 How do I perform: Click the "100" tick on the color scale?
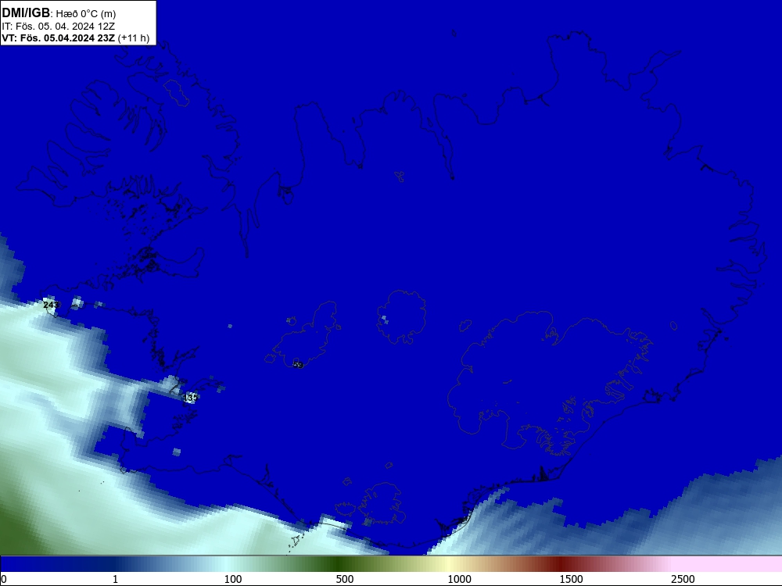233,579
